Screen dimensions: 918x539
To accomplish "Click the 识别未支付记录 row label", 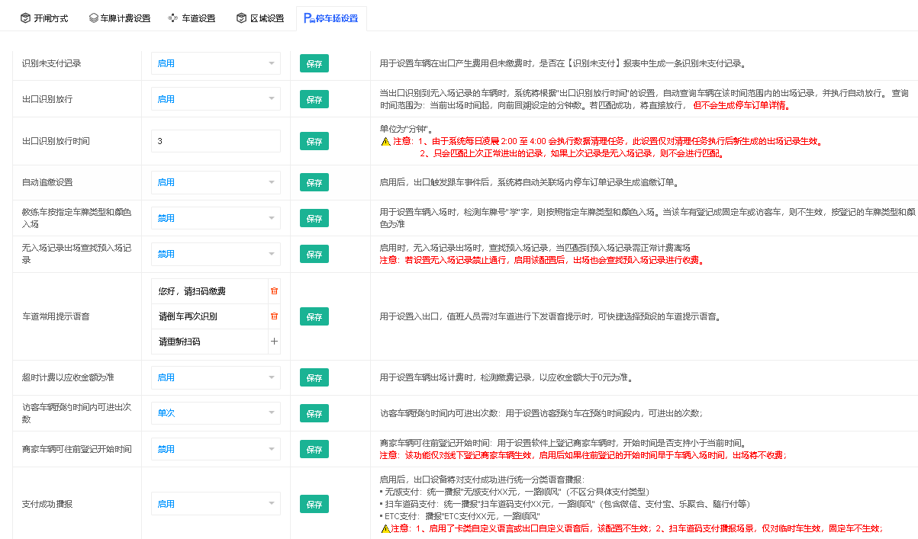I will pos(52,63).
